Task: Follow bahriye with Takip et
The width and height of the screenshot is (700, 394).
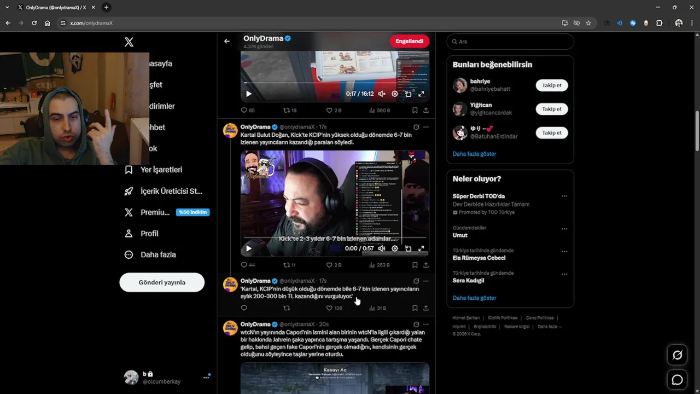Action: (x=552, y=85)
